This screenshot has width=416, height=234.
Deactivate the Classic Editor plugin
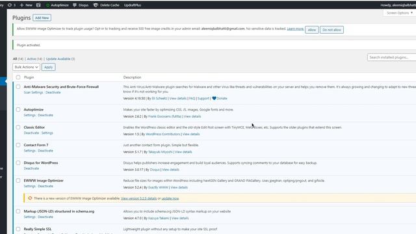tap(31, 133)
